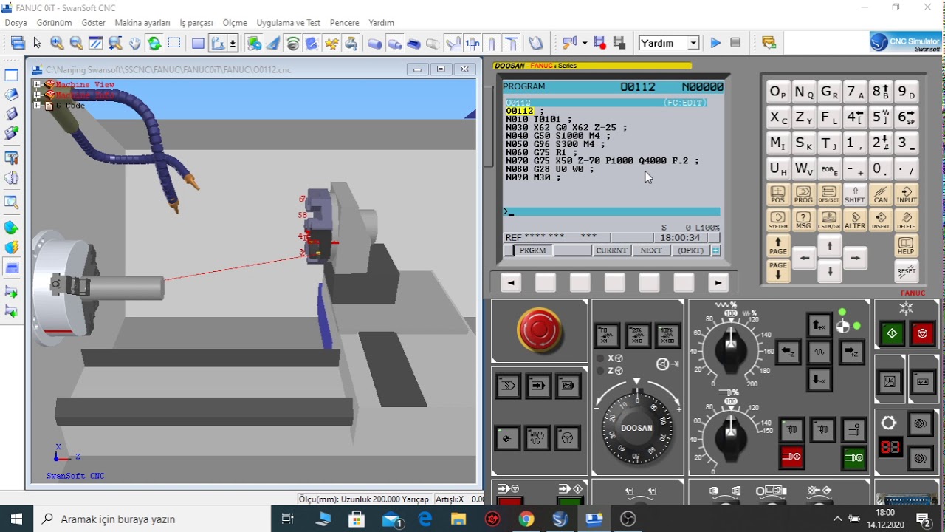Viewport: 945px width, 532px height.
Task: Open the view axis dropdown arrow
Action: pos(233,44)
